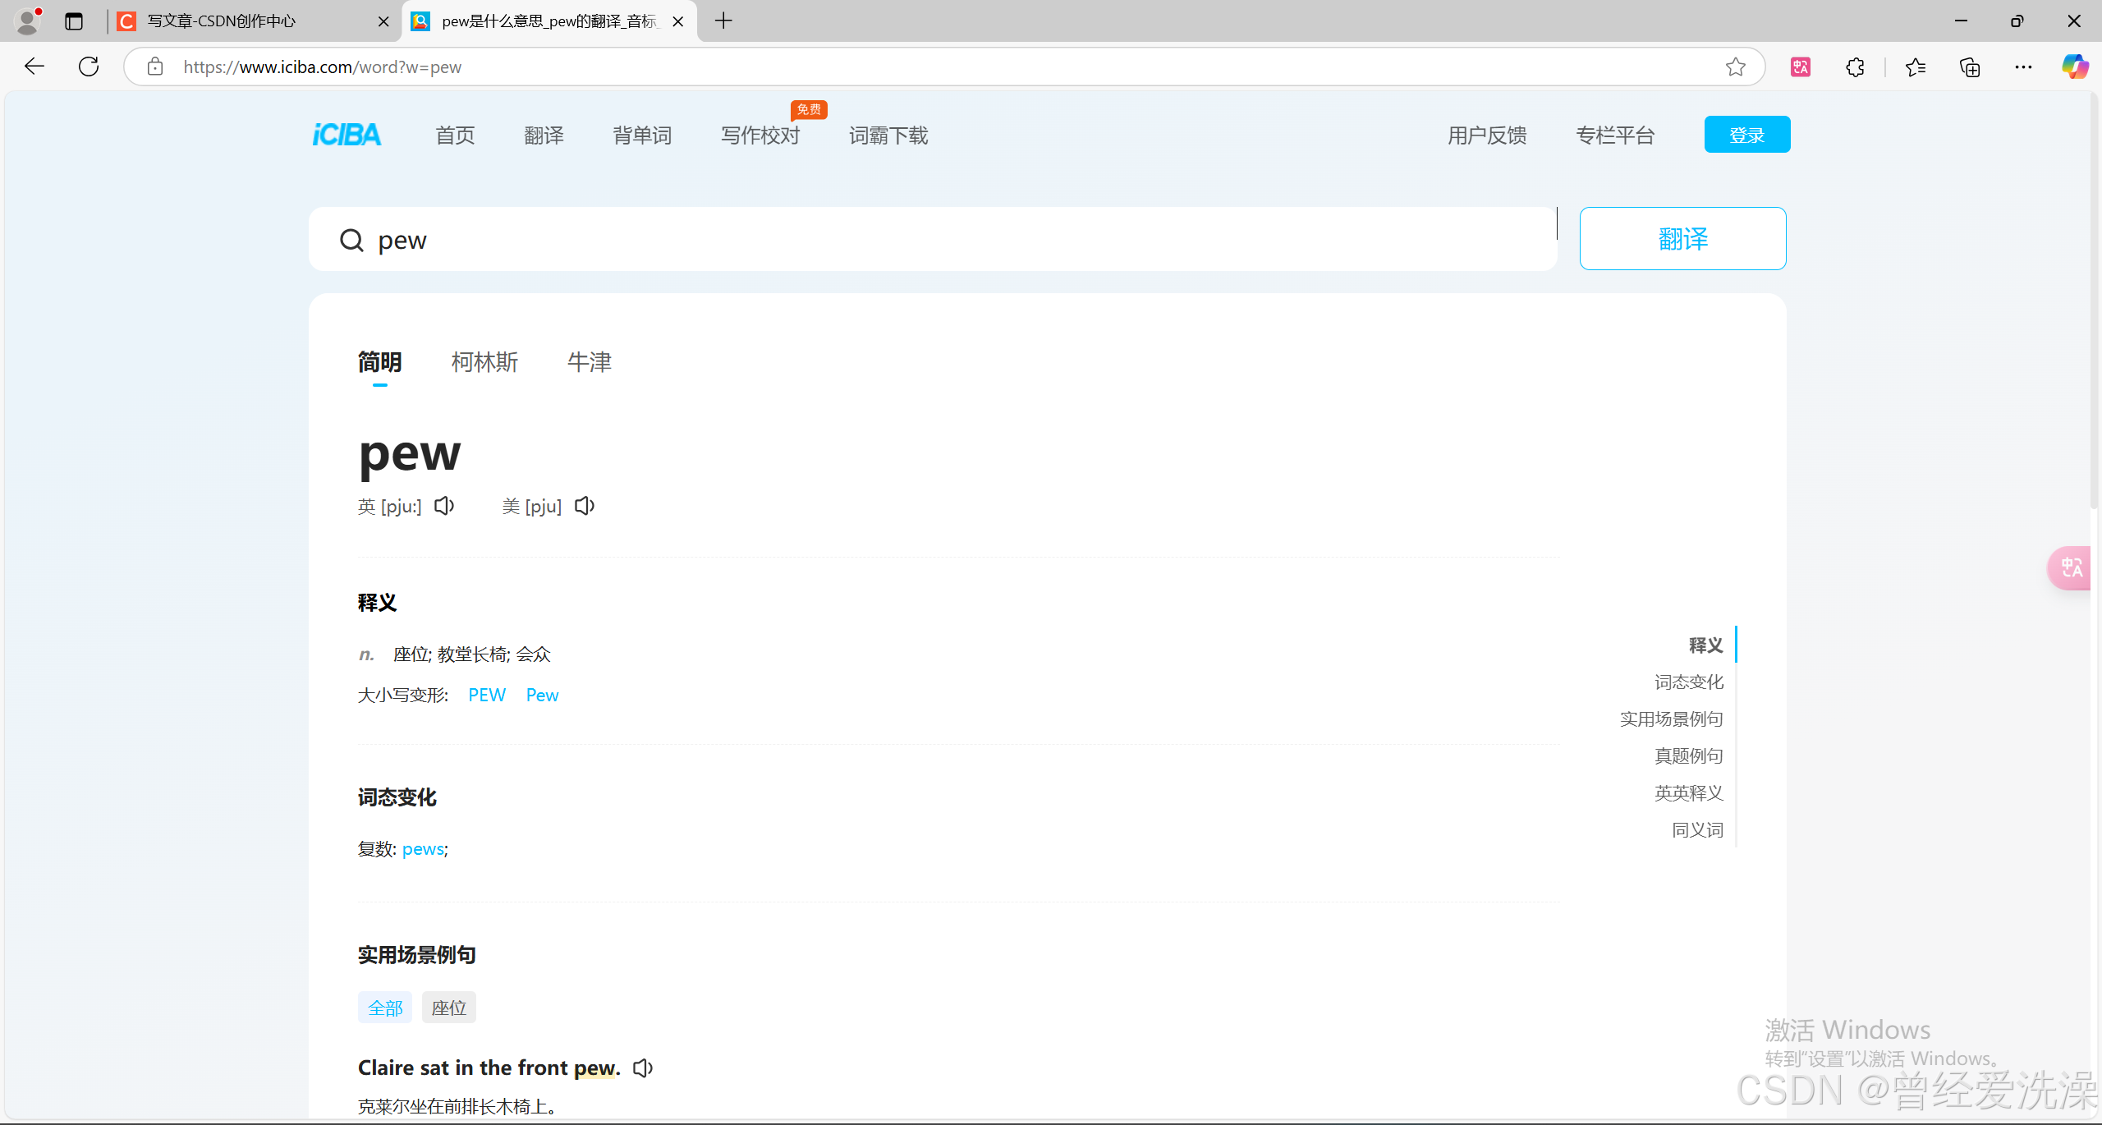Play British pronunciation audio for pew

[x=444, y=506]
